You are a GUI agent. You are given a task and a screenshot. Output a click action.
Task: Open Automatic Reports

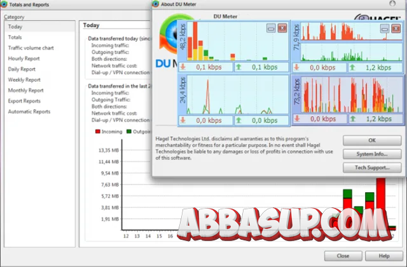pos(29,112)
